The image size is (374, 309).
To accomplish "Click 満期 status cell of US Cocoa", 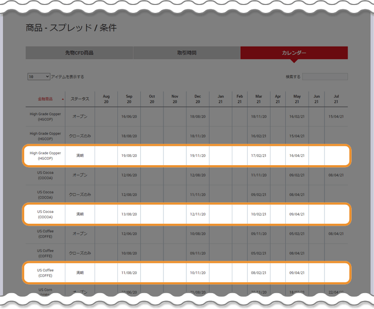I will (80, 214).
